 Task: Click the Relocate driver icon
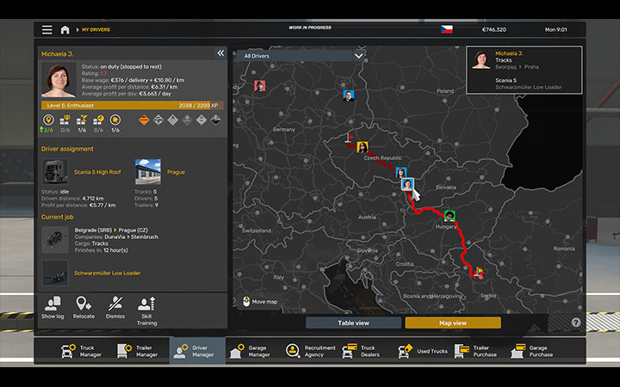point(84,308)
